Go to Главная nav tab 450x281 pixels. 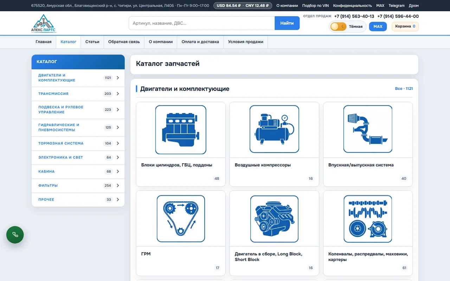point(44,42)
